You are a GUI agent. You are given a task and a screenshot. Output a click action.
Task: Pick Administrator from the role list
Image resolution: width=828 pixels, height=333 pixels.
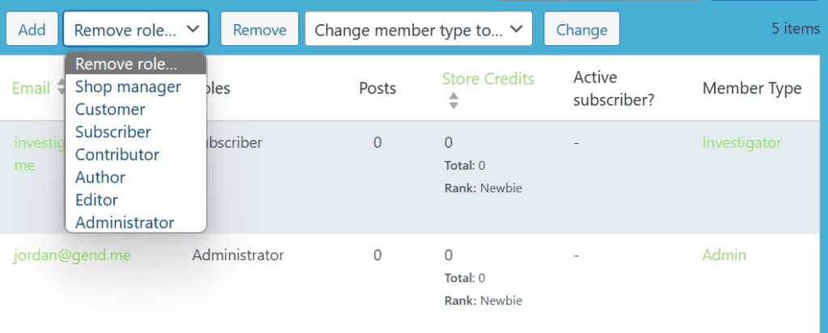(125, 222)
